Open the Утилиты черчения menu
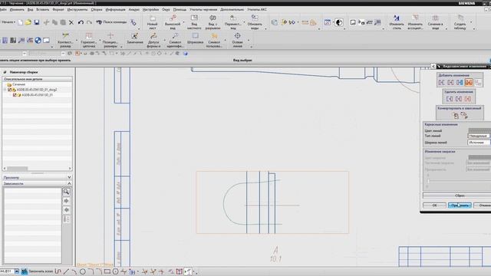This screenshot has height=276, width=491. click(x=203, y=10)
